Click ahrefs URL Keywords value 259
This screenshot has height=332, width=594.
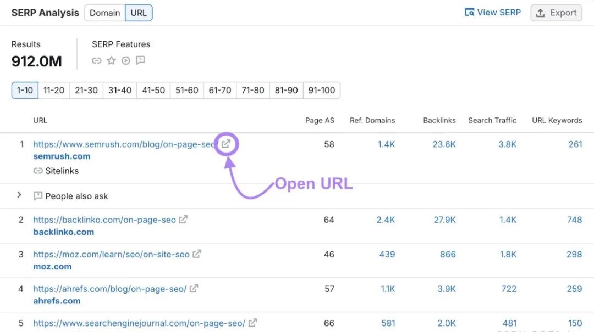tap(574, 289)
